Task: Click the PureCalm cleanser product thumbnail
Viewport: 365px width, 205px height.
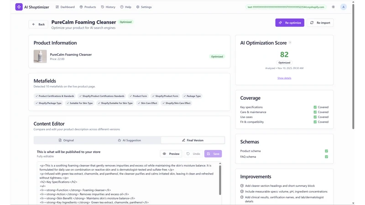Action: click(40, 56)
